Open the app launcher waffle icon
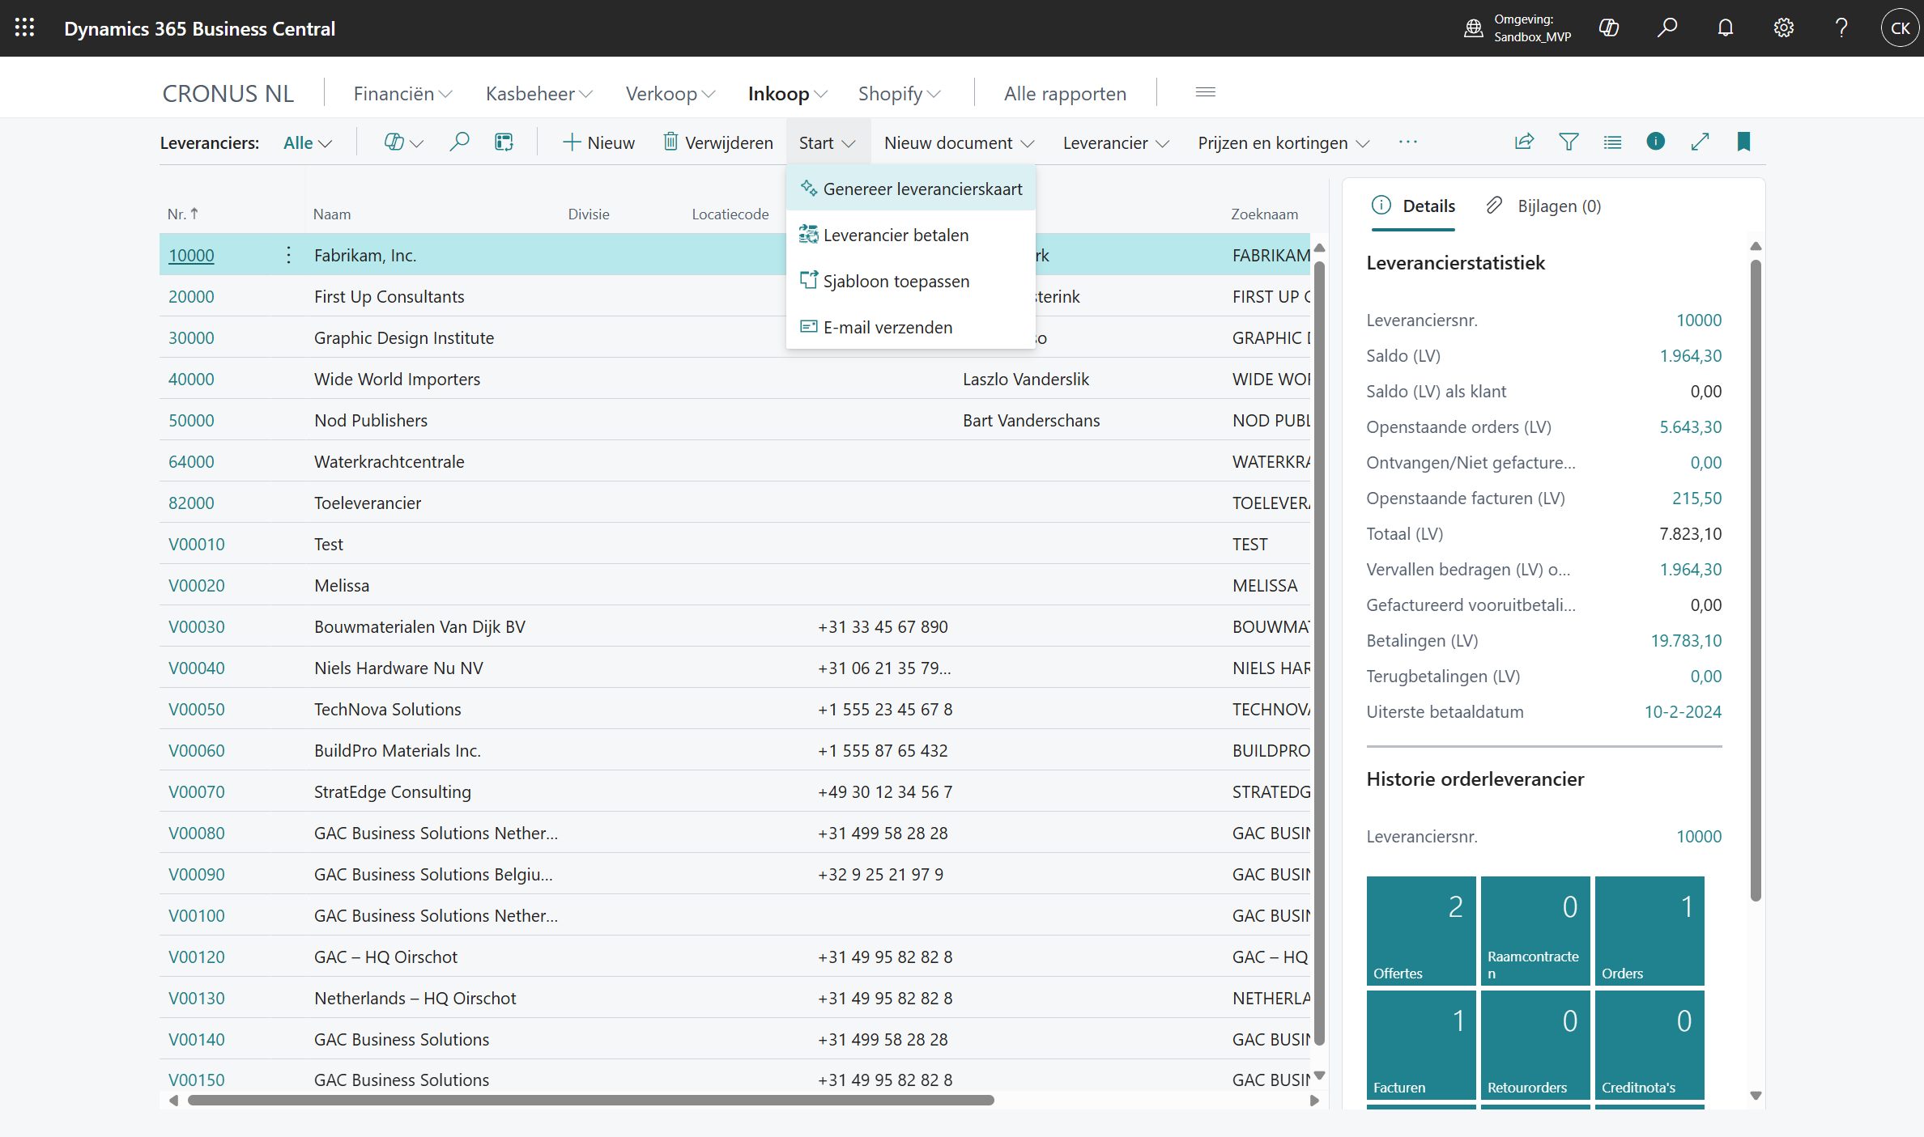 pos(24,28)
